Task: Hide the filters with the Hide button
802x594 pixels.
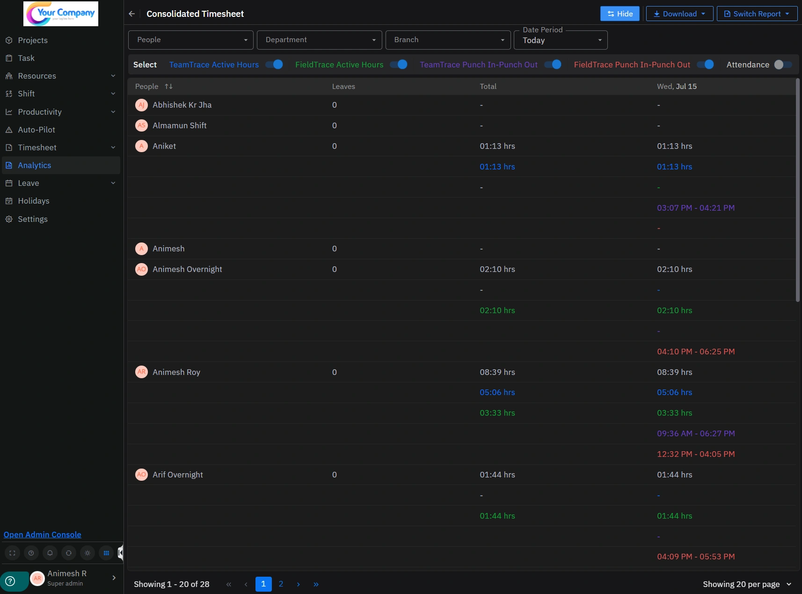Action: click(620, 14)
